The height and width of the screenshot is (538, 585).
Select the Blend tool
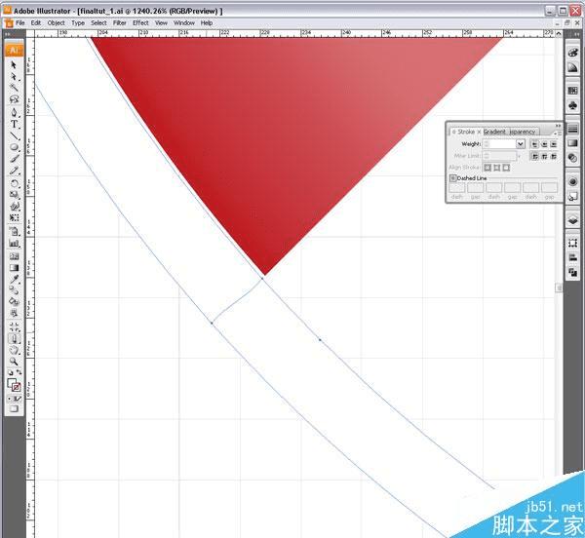point(14,290)
